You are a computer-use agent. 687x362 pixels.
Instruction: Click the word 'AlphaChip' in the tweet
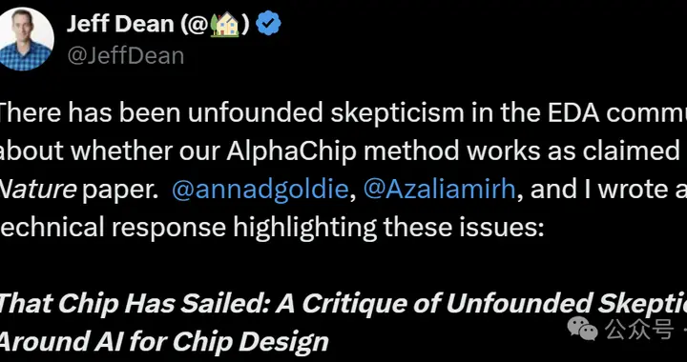tap(295, 151)
